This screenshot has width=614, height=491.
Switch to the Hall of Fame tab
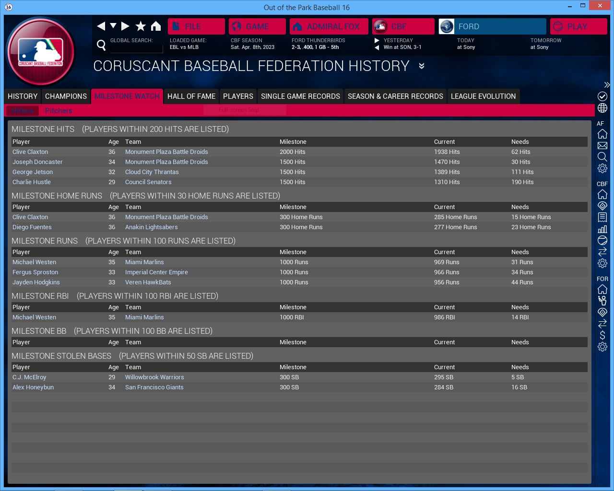click(191, 96)
